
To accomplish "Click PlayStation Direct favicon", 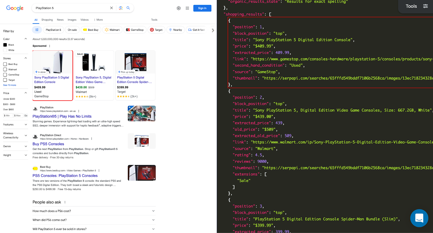I will 35,137.
